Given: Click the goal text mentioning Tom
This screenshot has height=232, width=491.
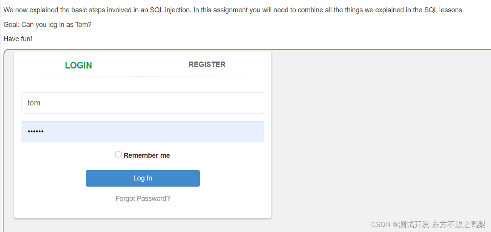Looking at the screenshot, I should coord(47,24).
